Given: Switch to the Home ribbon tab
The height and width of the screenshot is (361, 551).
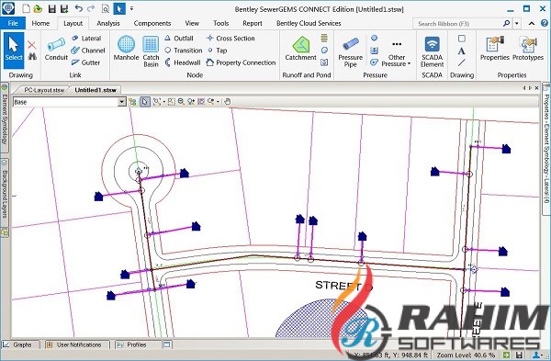Looking at the screenshot, I should tap(40, 23).
